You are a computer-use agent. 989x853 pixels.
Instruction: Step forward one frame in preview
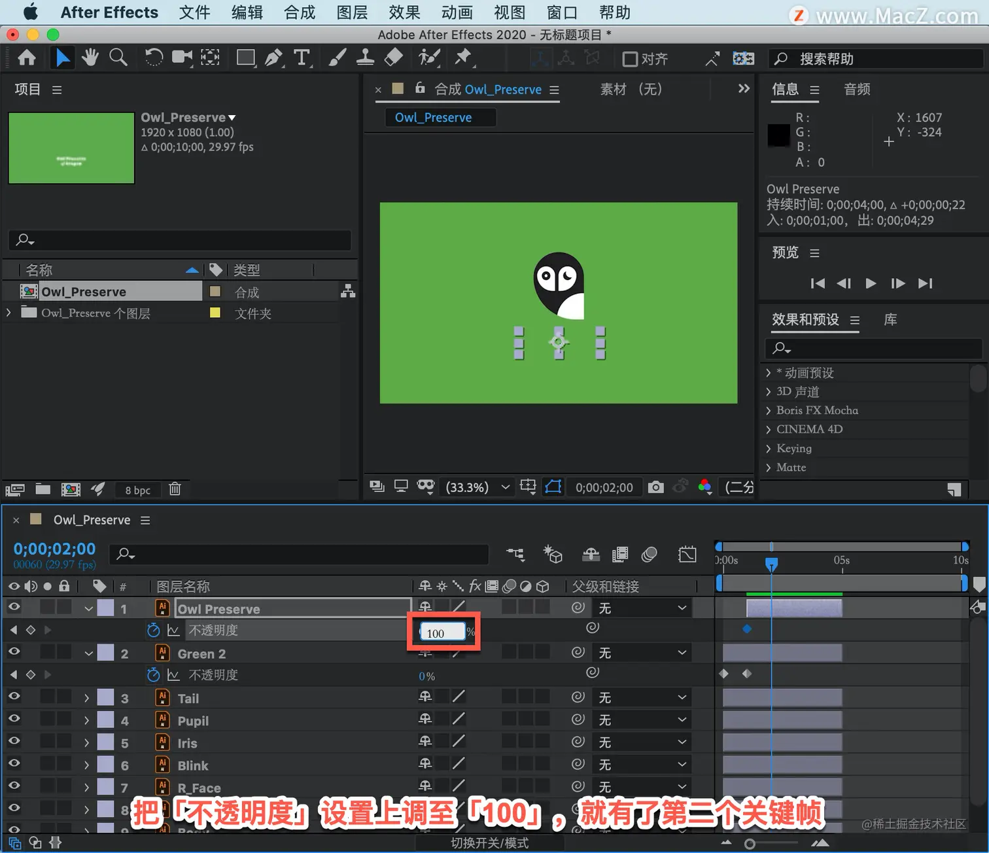897,283
